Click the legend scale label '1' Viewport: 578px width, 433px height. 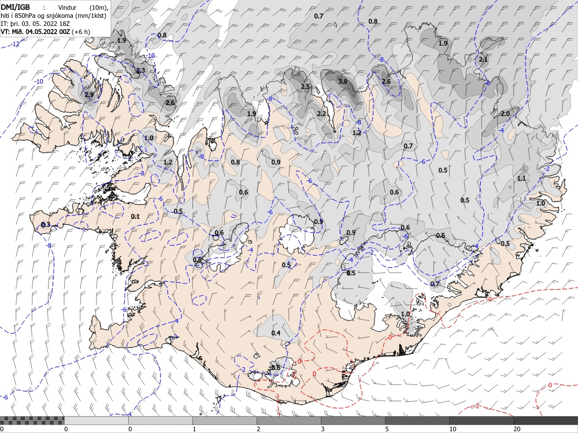(194, 429)
